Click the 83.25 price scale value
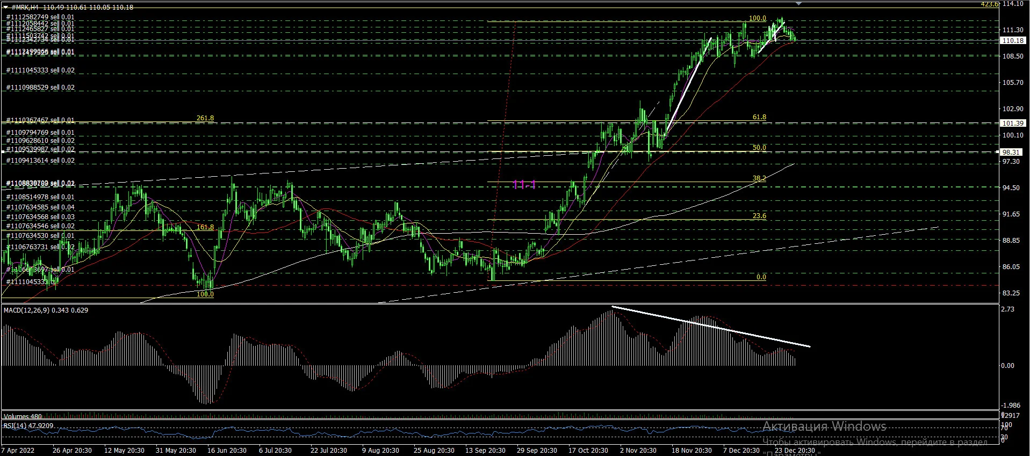 click(x=1011, y=293)
